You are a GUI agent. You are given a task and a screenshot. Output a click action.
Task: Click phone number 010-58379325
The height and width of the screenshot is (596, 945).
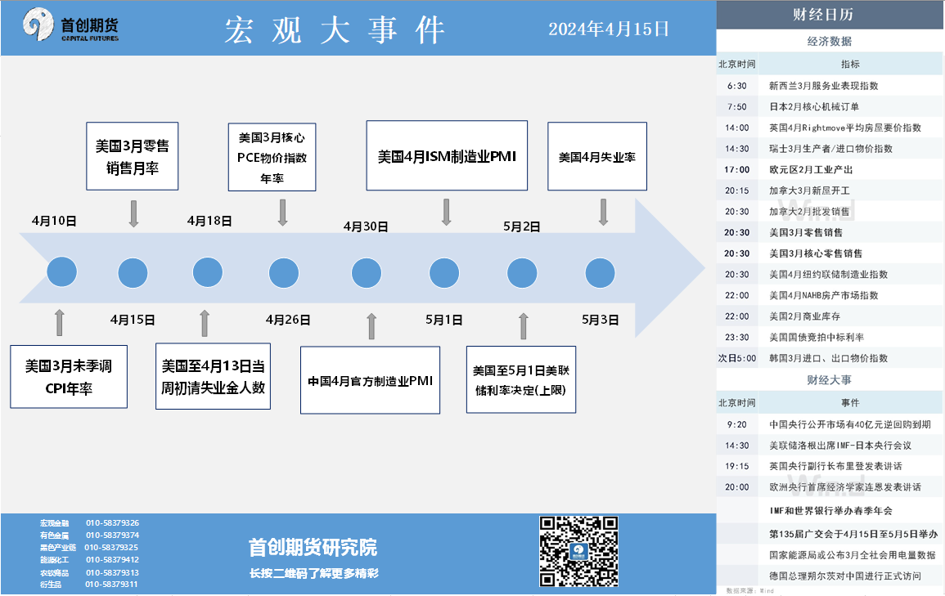[x=111, y=548]
